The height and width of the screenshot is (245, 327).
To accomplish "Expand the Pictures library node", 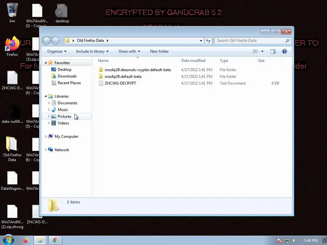I will [x=49, y=116].
